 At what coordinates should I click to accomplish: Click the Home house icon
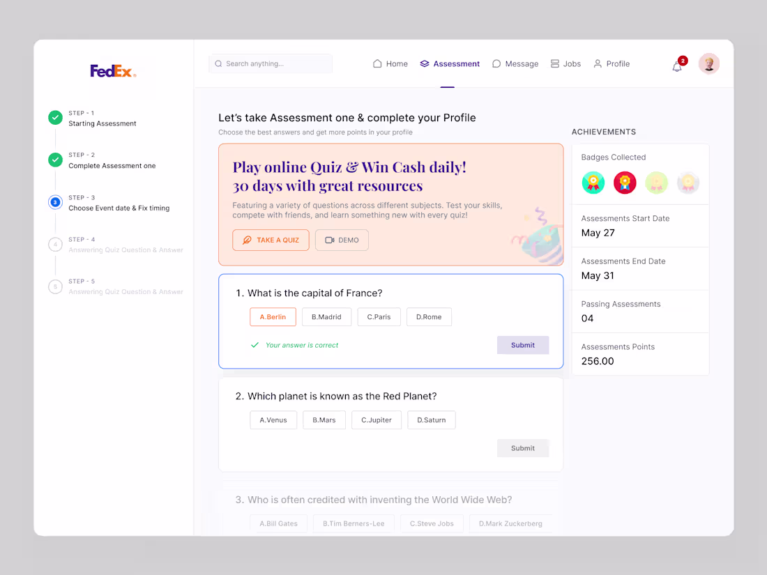tap(377, 63)
